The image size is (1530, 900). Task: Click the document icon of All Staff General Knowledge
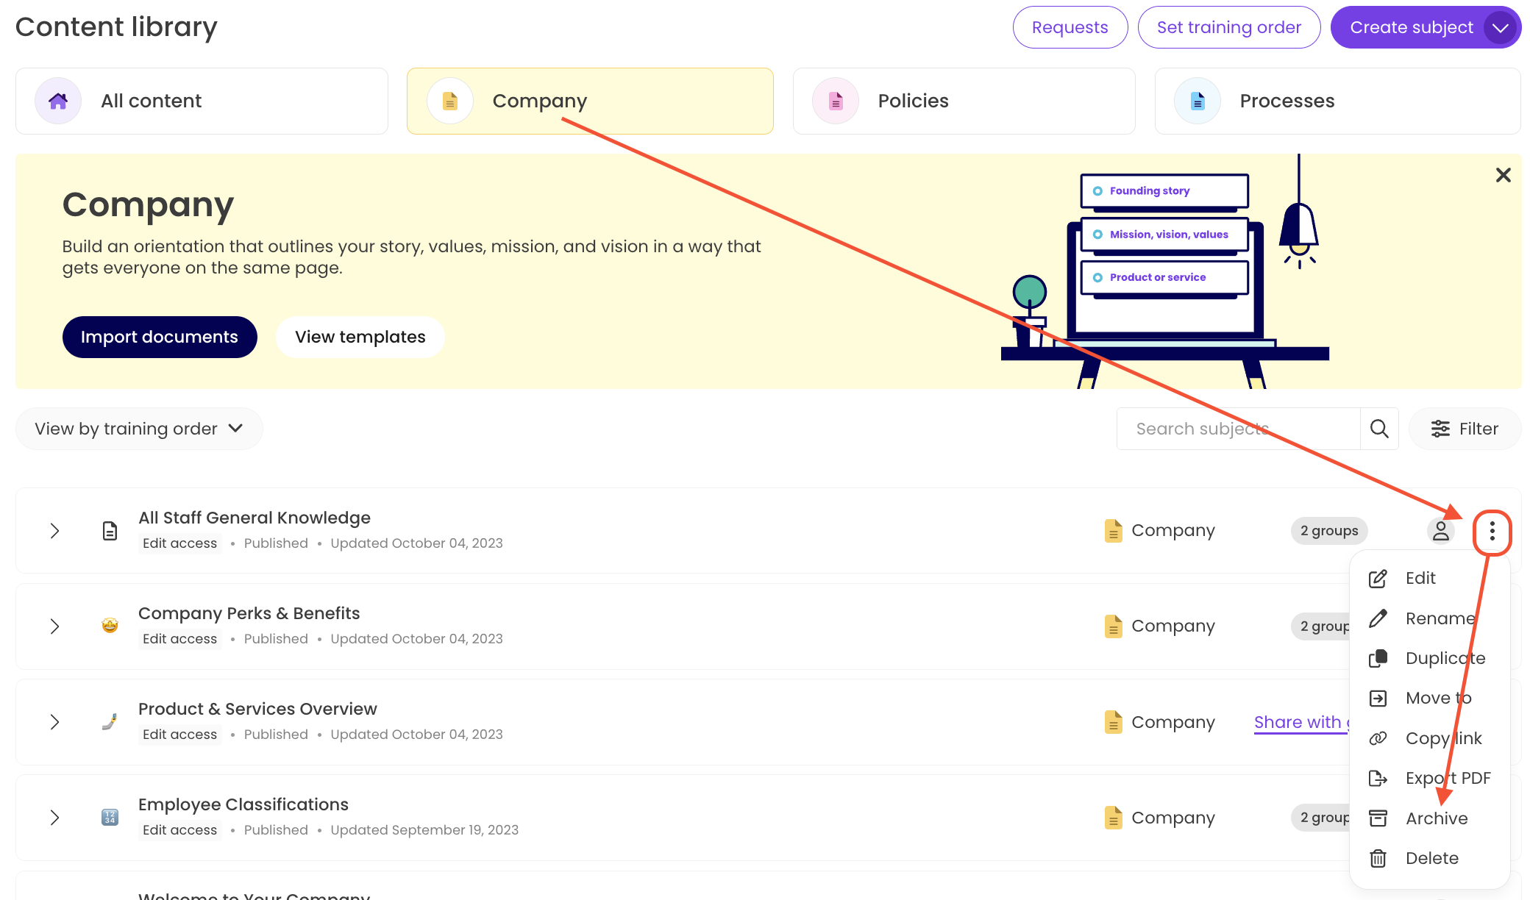(x=110, y=531)
